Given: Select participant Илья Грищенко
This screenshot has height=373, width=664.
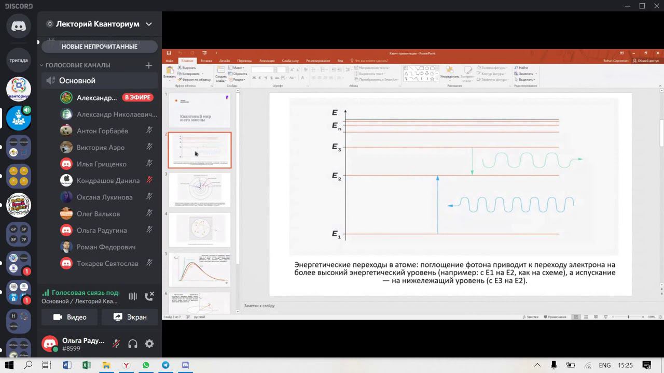Looking at the screenshot, I should [x=108, y=164].
